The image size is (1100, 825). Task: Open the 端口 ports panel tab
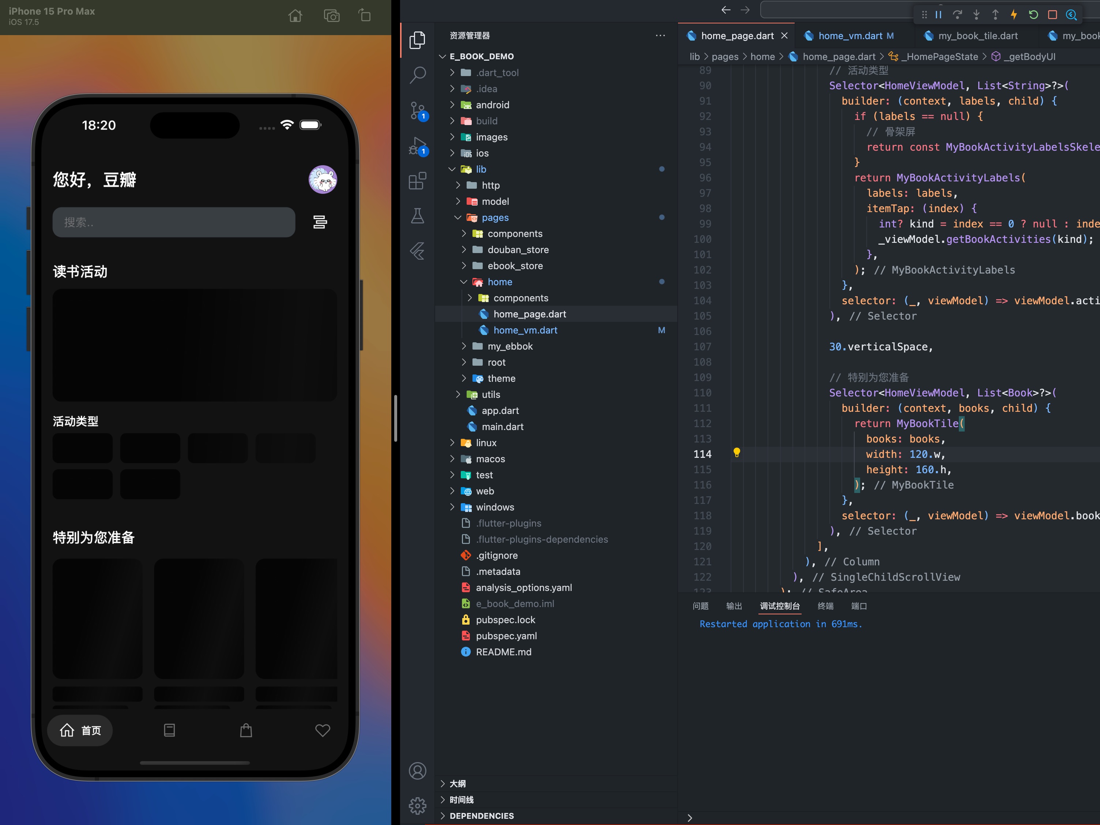click(x=859, y=606)
